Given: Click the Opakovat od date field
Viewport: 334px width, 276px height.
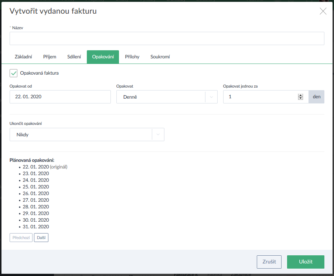Looking at the screenshot, I should [x=60, y=97].
